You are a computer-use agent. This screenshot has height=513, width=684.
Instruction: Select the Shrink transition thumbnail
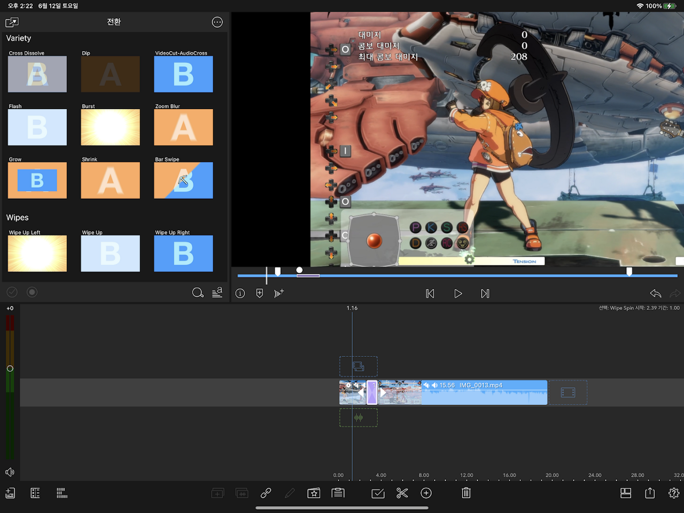(111, 180)
